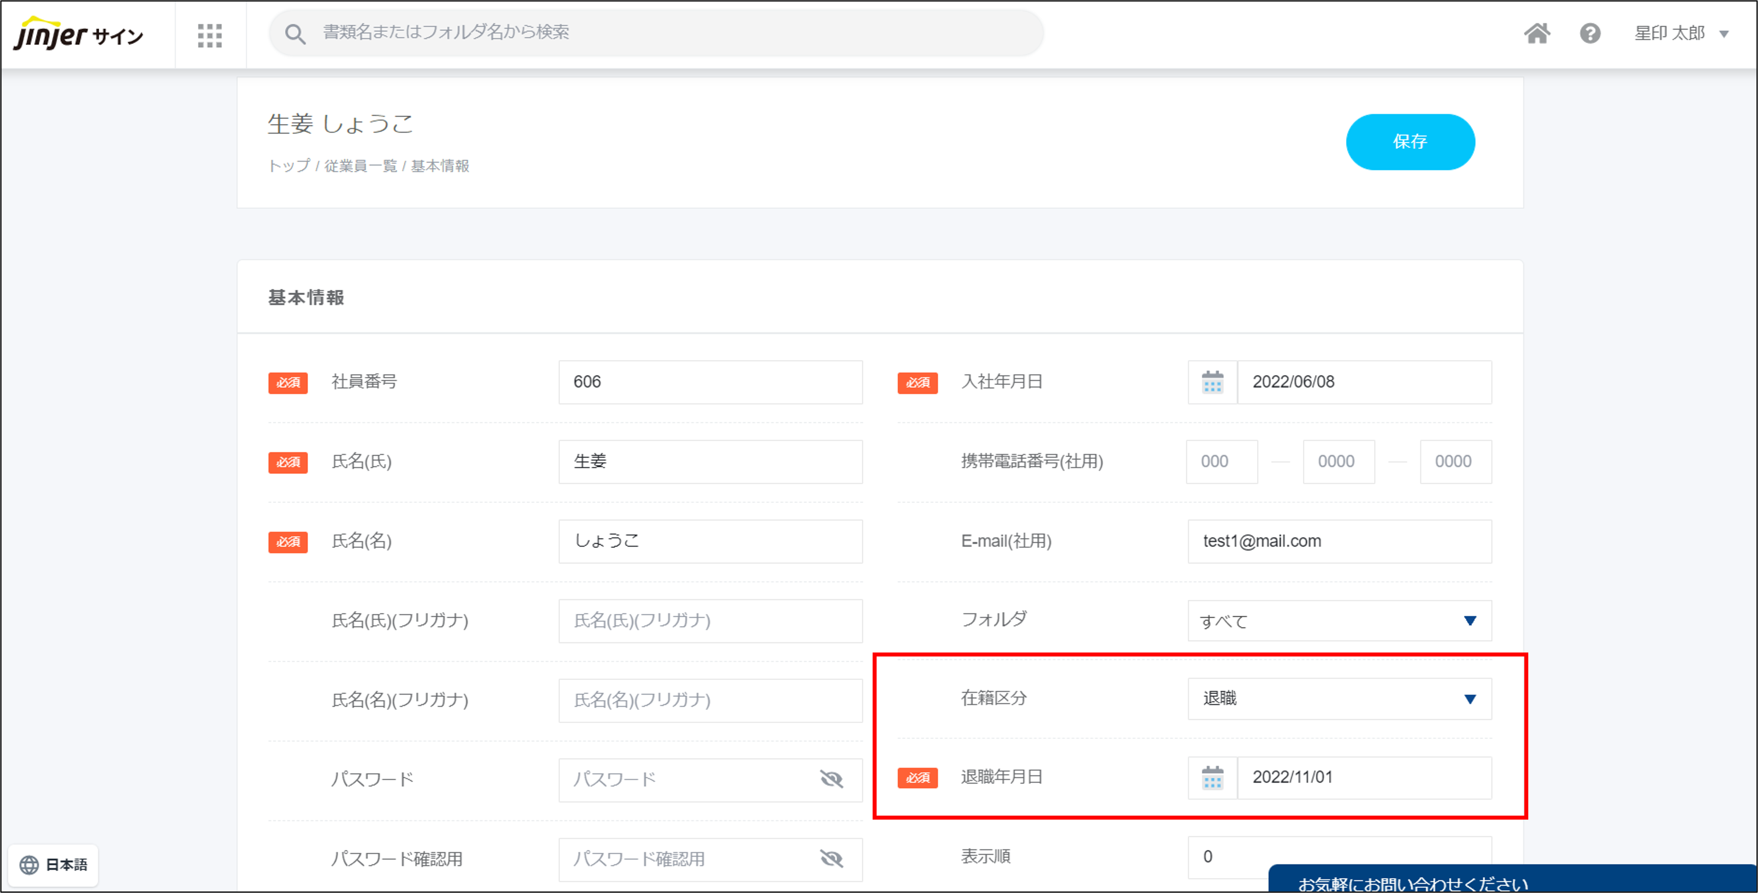Toggle visibility in パスワード確認用 field
1758x893 pixels.
831,859
